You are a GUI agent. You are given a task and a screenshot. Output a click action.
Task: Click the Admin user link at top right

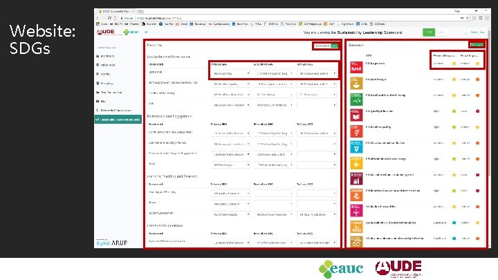(477, 32)
